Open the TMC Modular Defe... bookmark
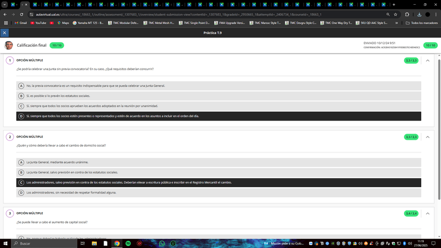The width and height of the screenshot is (441, 248). coord(123,23)
